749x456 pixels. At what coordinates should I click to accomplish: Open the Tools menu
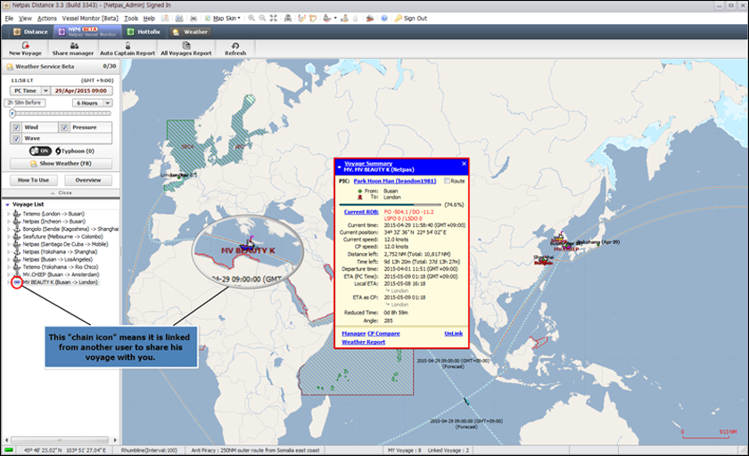[131, 18]
